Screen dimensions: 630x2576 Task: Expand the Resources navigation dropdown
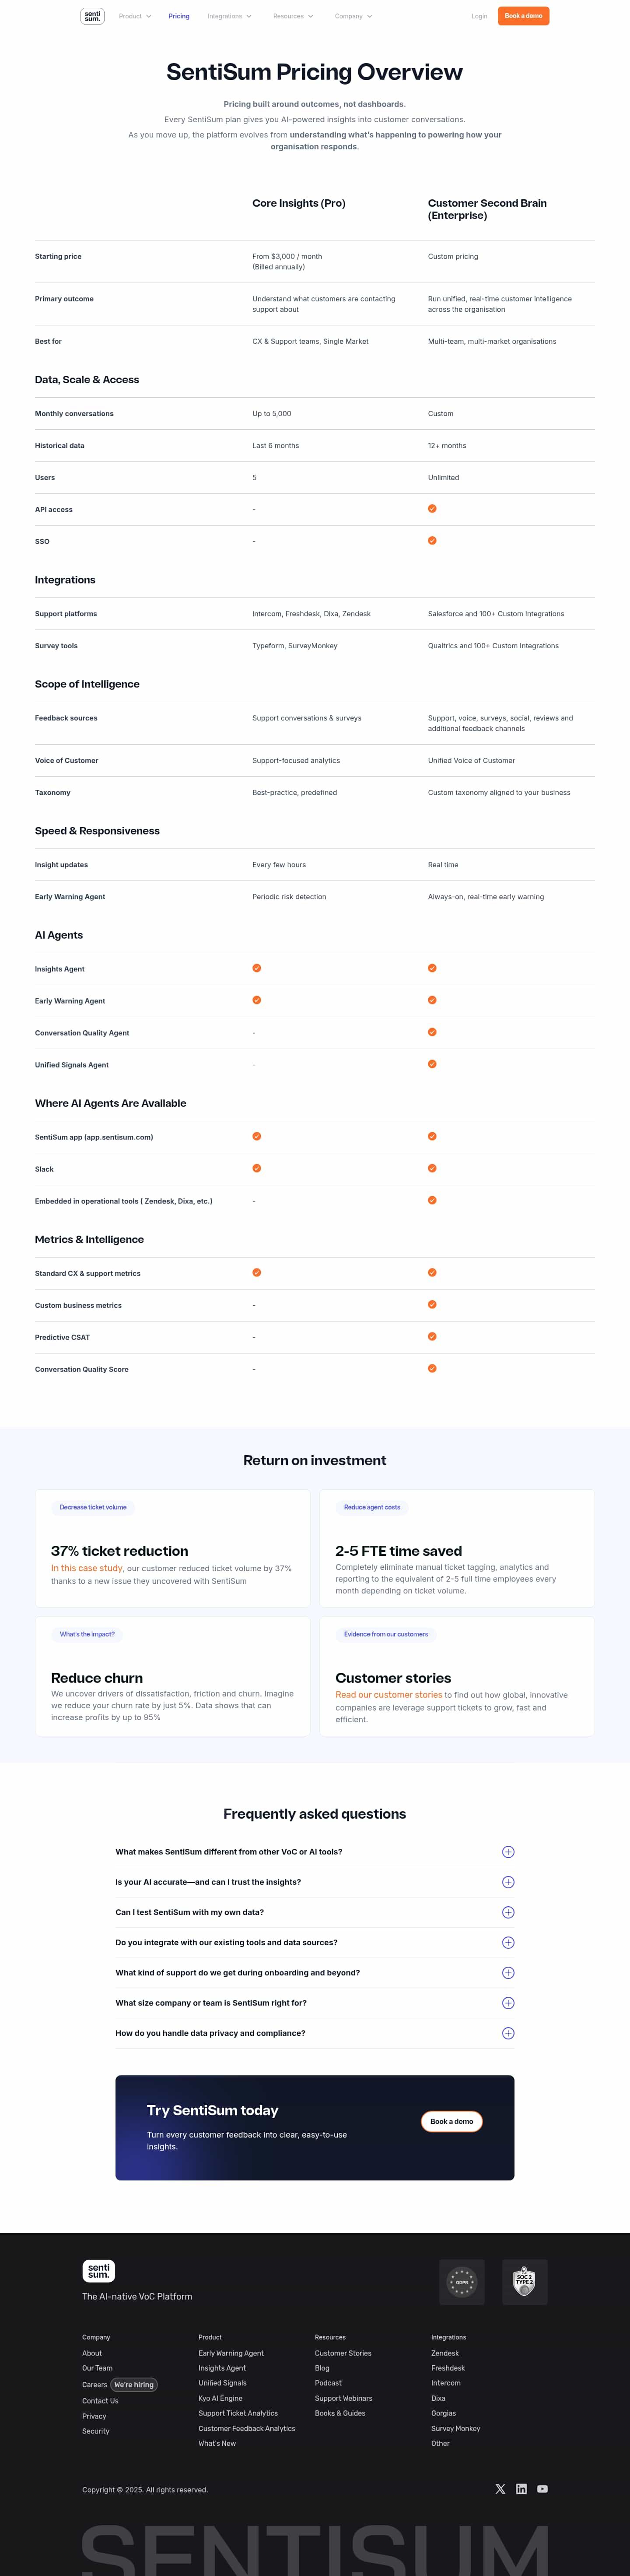point(293,16)
